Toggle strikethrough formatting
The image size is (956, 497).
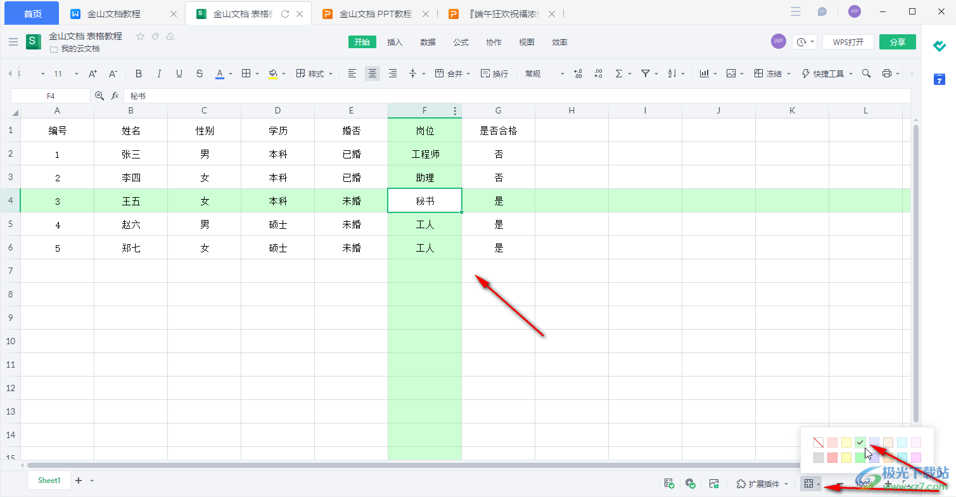200,74
